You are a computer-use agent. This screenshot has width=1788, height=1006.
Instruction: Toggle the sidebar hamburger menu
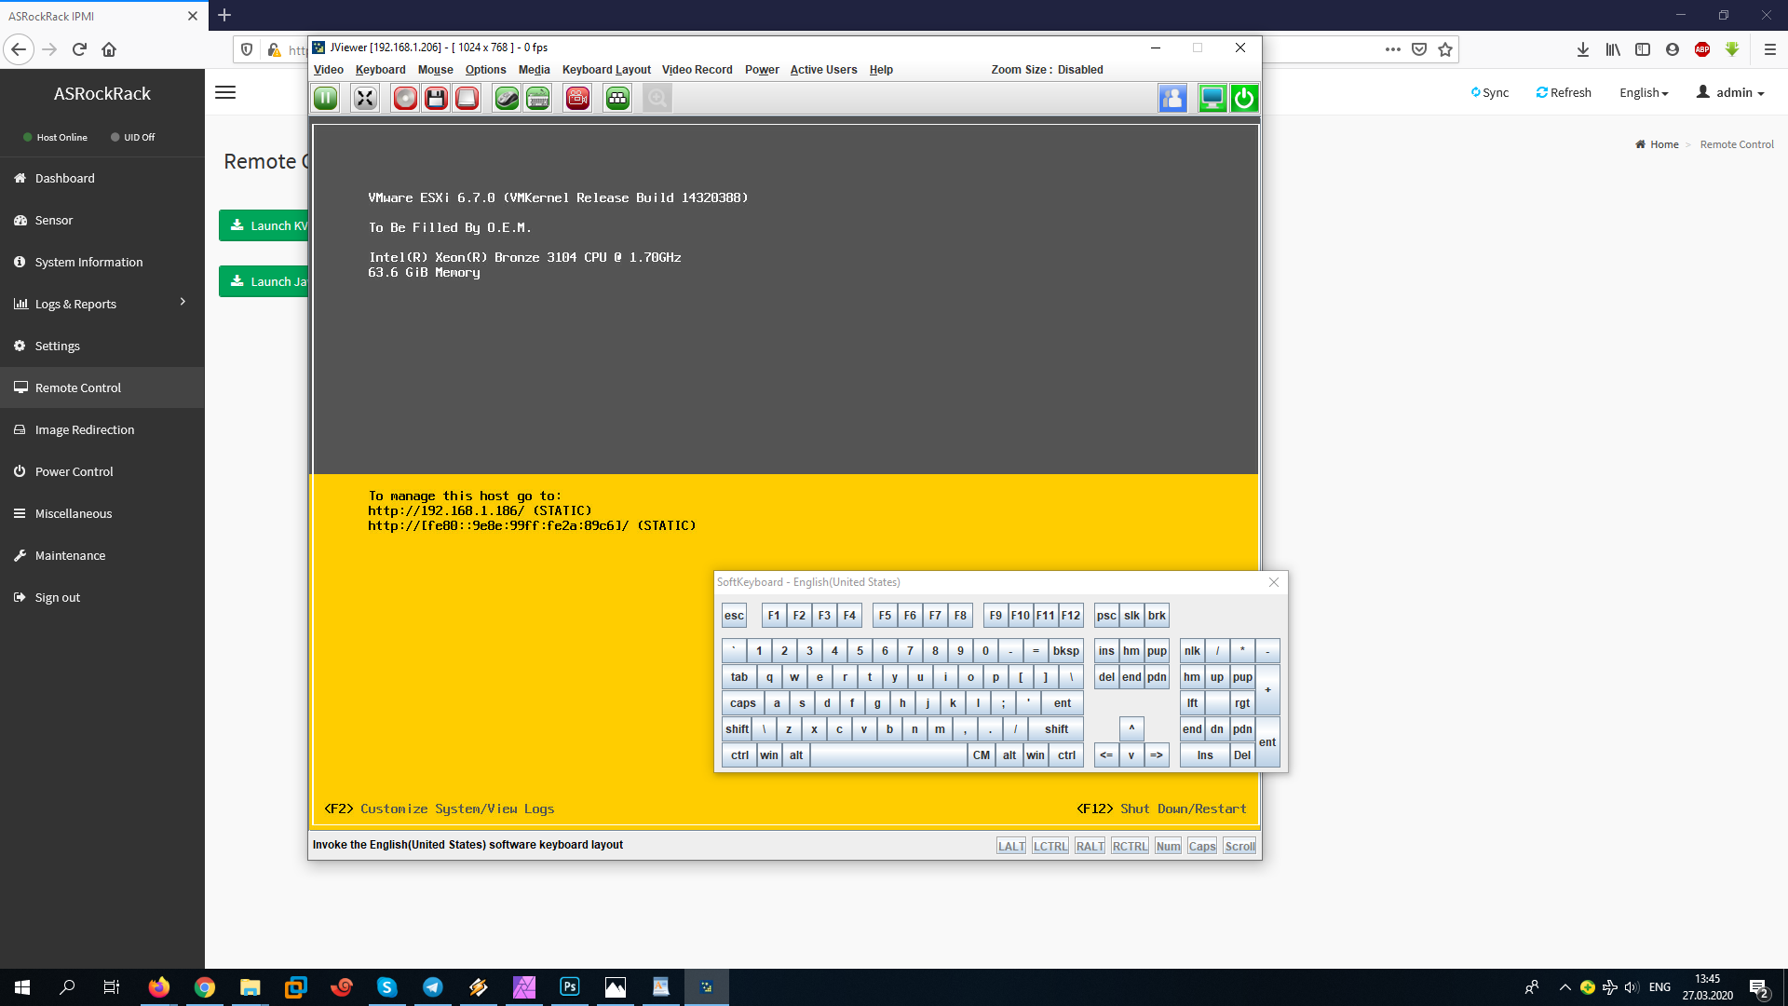click(225, 92)
